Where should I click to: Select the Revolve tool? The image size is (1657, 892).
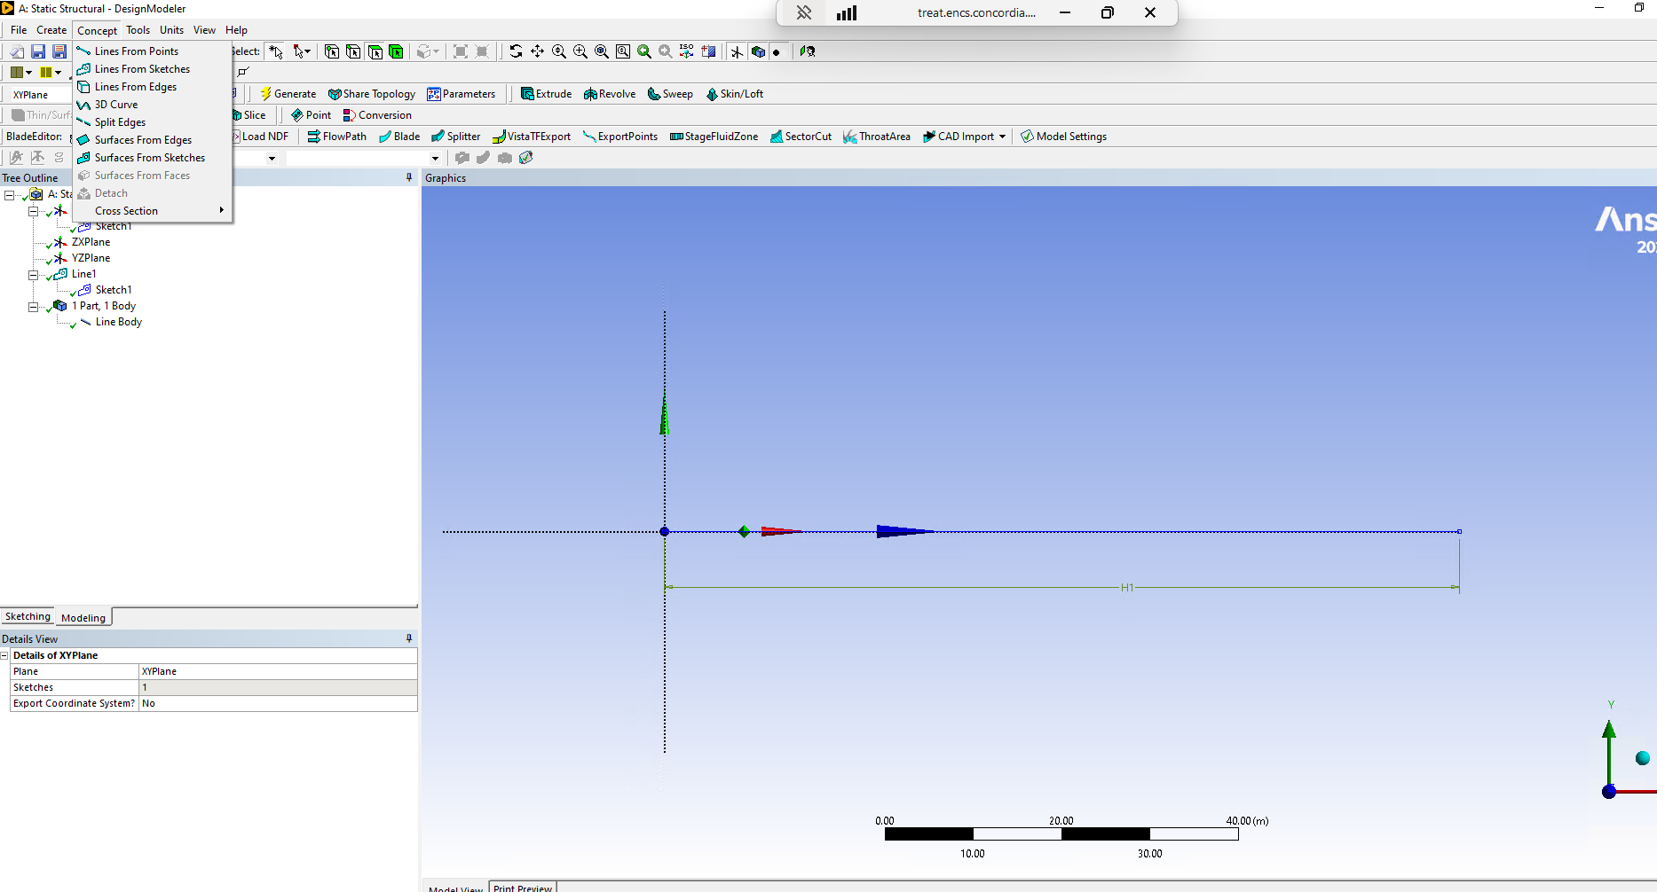click(610, 94)
